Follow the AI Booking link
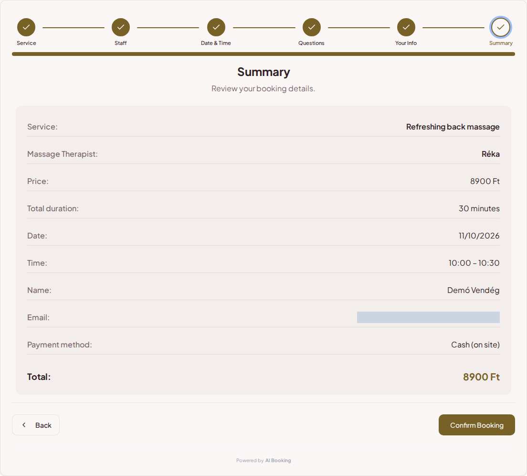The width and height of the screenshot is (527, 476). [x=278, y=461]
